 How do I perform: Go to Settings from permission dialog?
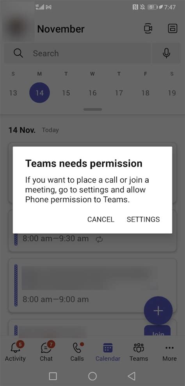(143, 219)
